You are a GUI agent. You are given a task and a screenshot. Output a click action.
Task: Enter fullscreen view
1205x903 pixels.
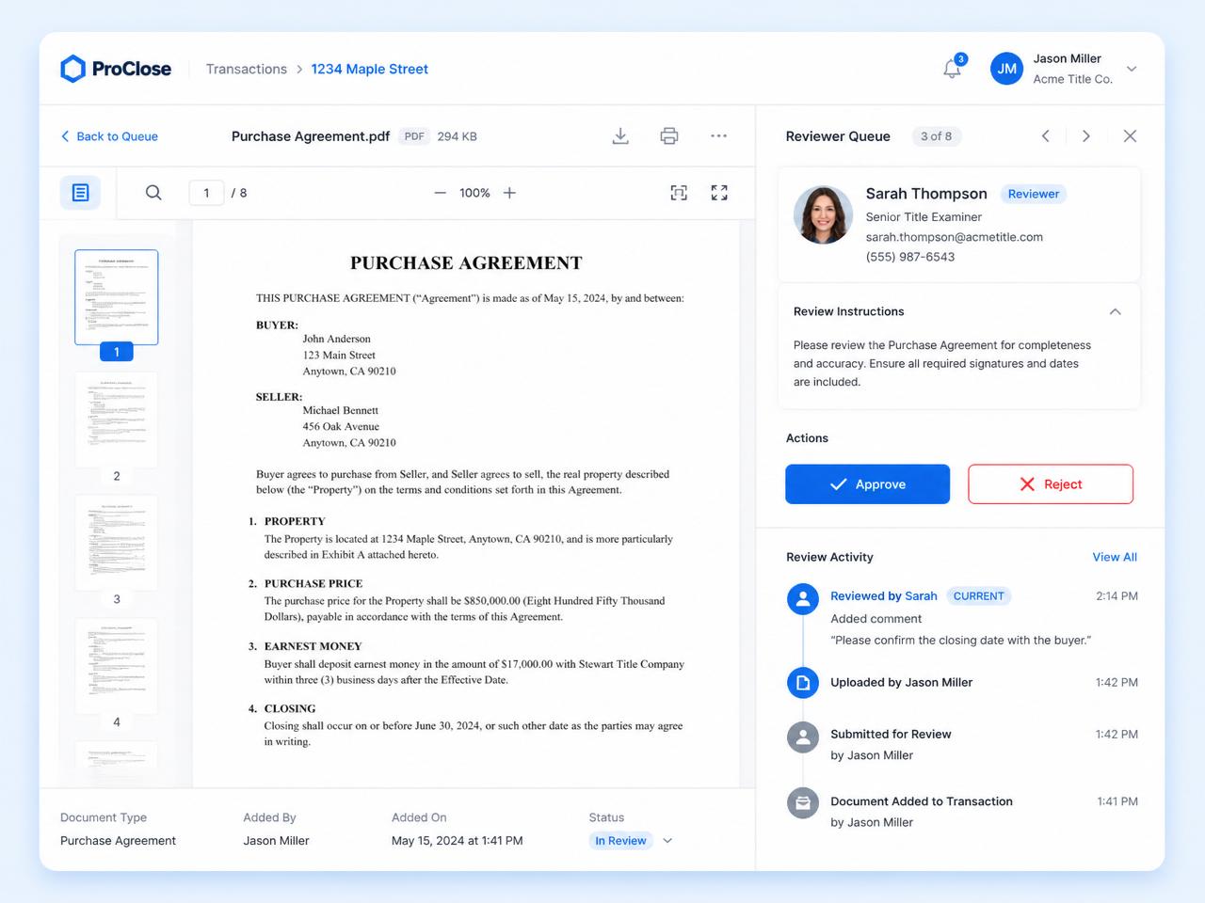tap(719, 193)
